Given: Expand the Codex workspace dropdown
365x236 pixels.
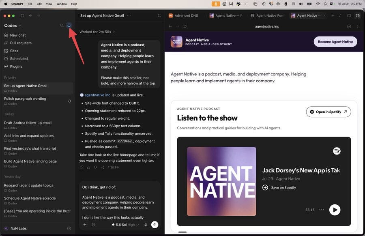Looking at the screenshot, I should [x=13, y=26].
